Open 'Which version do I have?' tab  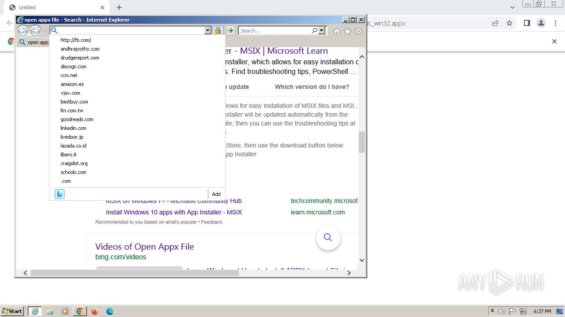pyautogui.click(x=312, y=87)
